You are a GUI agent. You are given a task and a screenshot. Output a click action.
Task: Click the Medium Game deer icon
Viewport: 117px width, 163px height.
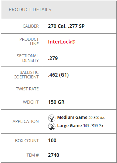coord(52,118)
